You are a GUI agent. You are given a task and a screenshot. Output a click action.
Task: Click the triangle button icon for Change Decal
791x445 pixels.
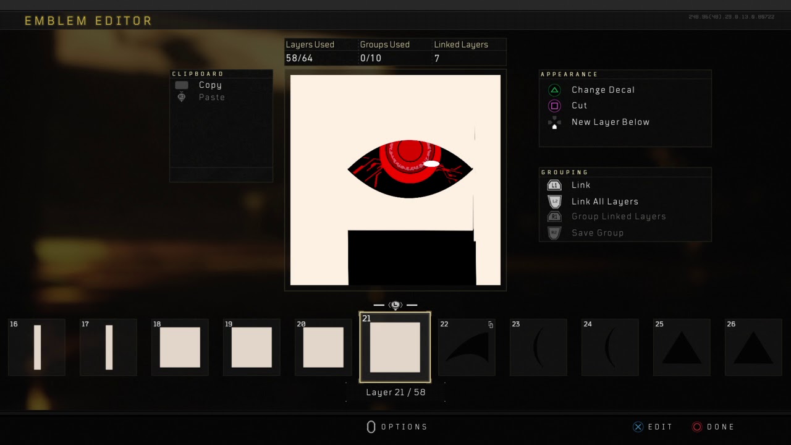(x=554, y=90)
